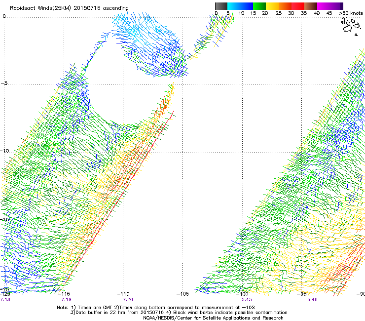Choose the brown 35-40 knots legend segment
The height and width of the screenshot is (321, 365).
tap(311, 6)
